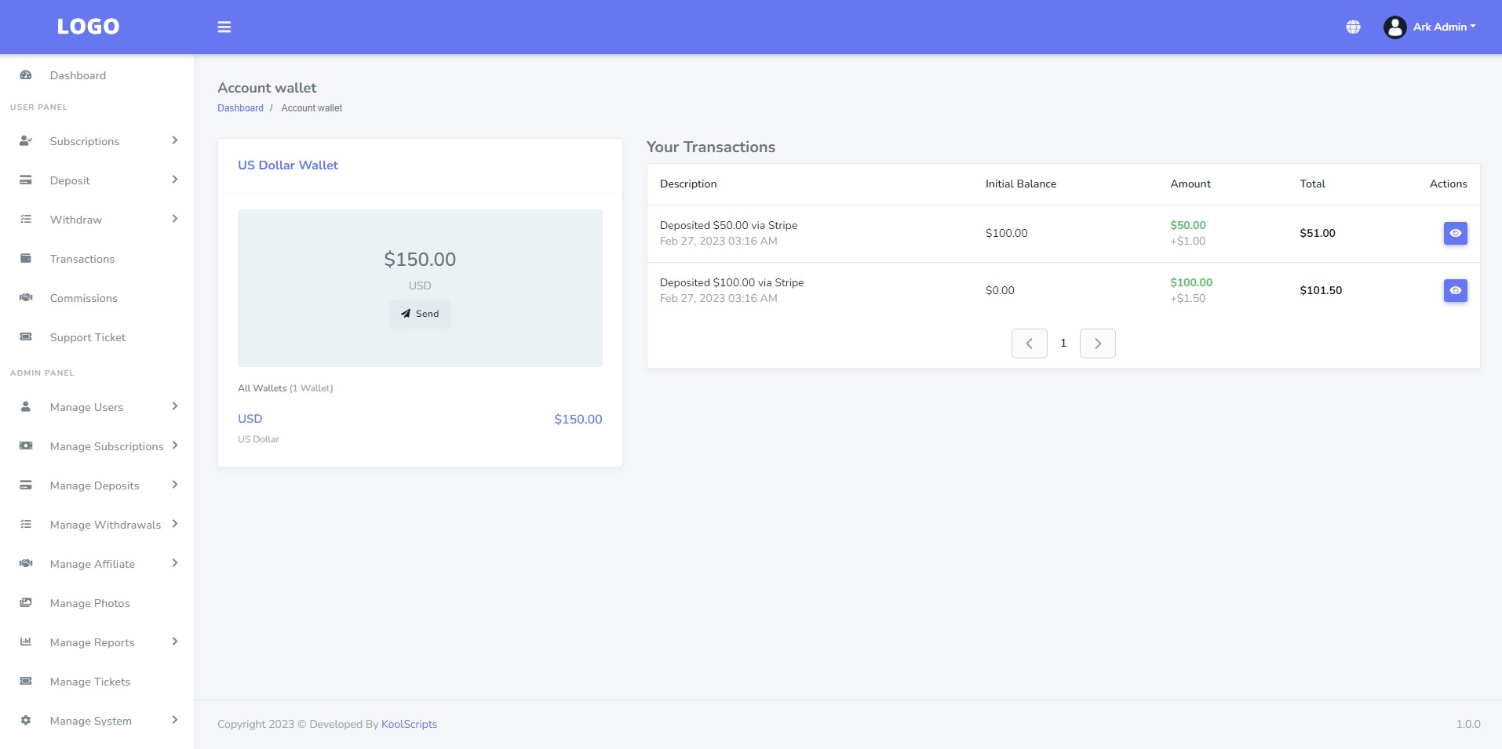This screenshot has width=1502, height=749.
Task: Click the Send button on US Dollar Wallet
Action: [x=420, y=313]
